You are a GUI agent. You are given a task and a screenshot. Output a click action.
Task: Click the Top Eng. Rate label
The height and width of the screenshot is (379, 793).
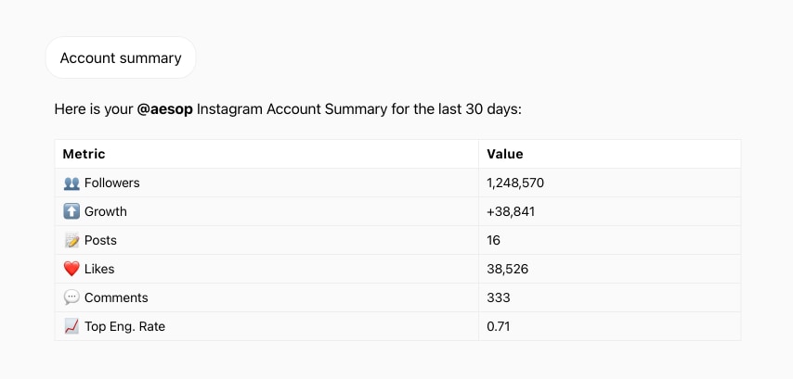point(124,327)
